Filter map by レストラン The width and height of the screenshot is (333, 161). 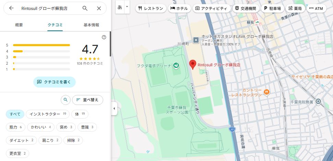[x=150, y=9]
